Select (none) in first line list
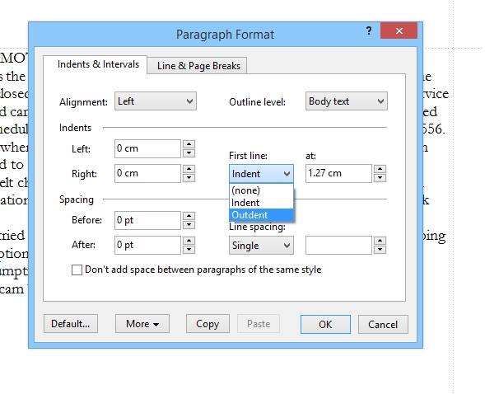The image size is (485, 394). point(261,190)
